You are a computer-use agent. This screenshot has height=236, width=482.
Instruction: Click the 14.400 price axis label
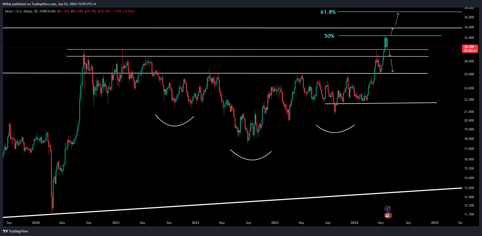click(469, 178)
